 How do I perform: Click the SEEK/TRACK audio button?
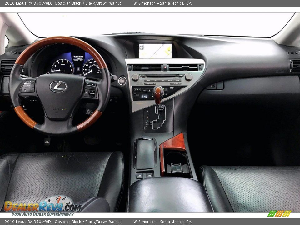[150, 84]
